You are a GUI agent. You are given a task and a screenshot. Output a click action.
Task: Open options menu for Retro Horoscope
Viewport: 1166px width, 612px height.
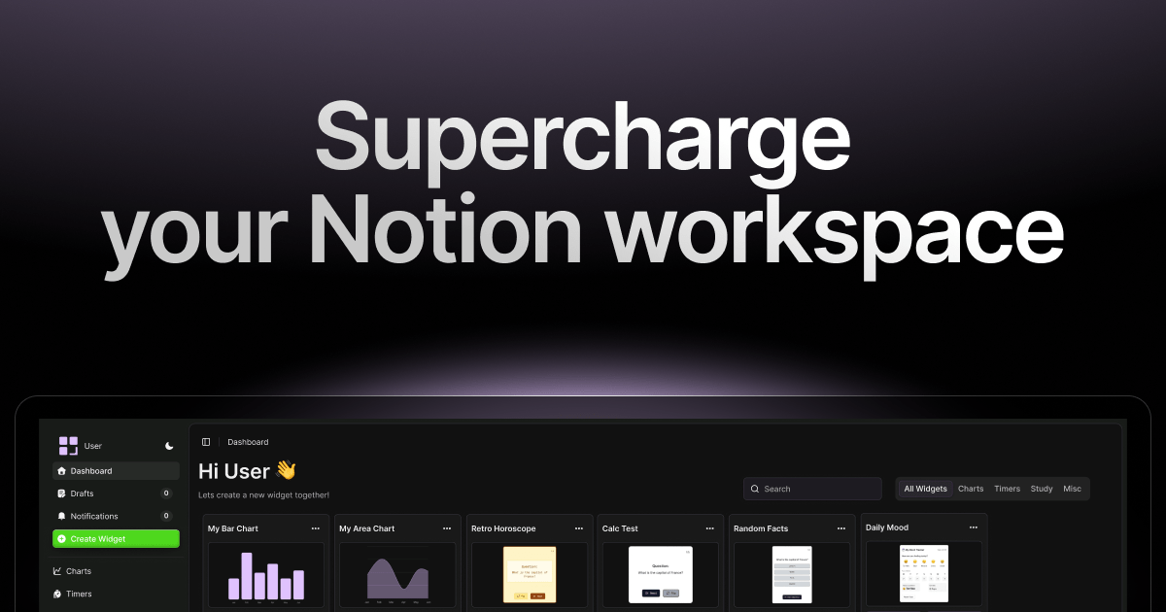pos(579,528)
